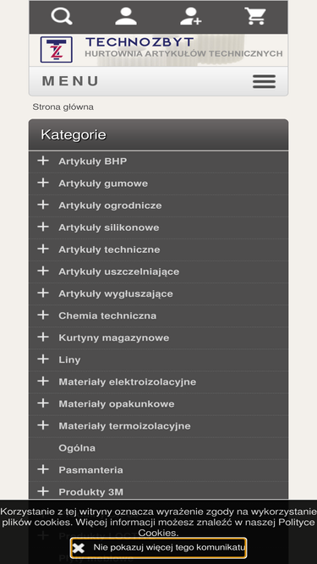Screen dimensions: 317x564
Task: Expand the Artykuły BHP plus icon
Action: [x=43, y=161]
